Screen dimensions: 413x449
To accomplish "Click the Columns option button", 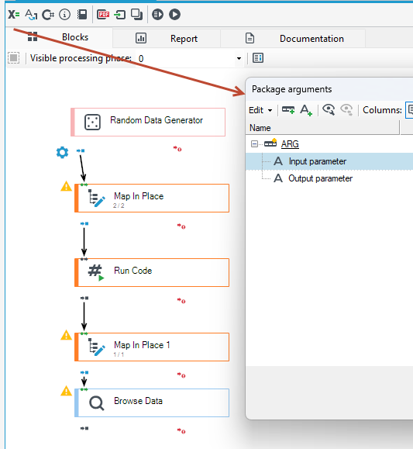I will point(410,110).
